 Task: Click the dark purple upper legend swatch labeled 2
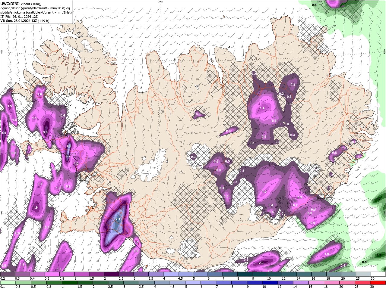pyautogui.click(x=111, y=274)
